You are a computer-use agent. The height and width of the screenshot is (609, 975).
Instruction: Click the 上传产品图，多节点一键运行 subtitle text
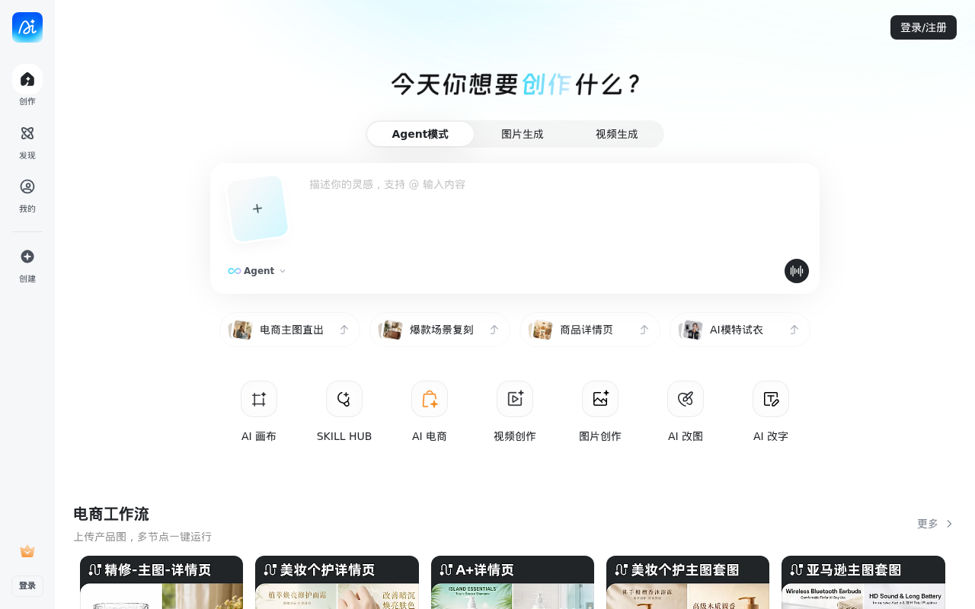tap(142, 537)
